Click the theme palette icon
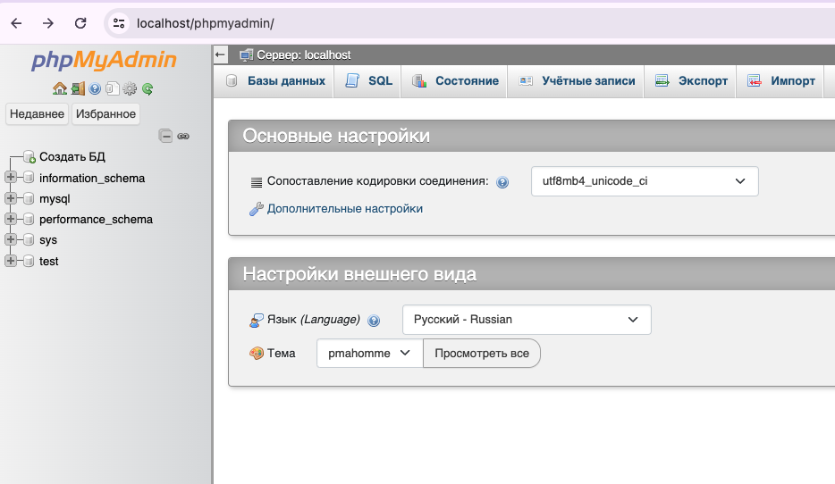 click(257, 353)
